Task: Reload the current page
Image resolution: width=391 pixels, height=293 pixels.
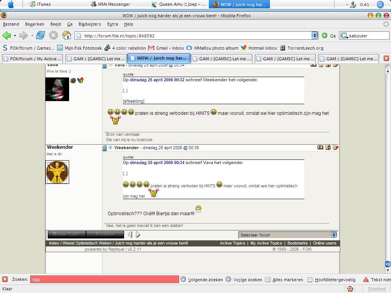Action: click(40, 35)
